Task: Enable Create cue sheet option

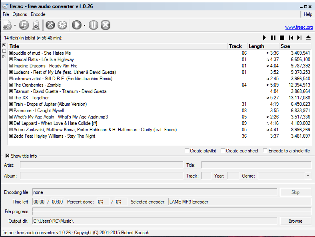Action: pos(223,150)
